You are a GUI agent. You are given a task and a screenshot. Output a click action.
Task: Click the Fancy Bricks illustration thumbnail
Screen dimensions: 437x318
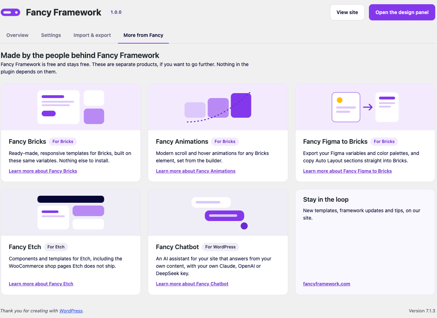click(x=71, y=107)
